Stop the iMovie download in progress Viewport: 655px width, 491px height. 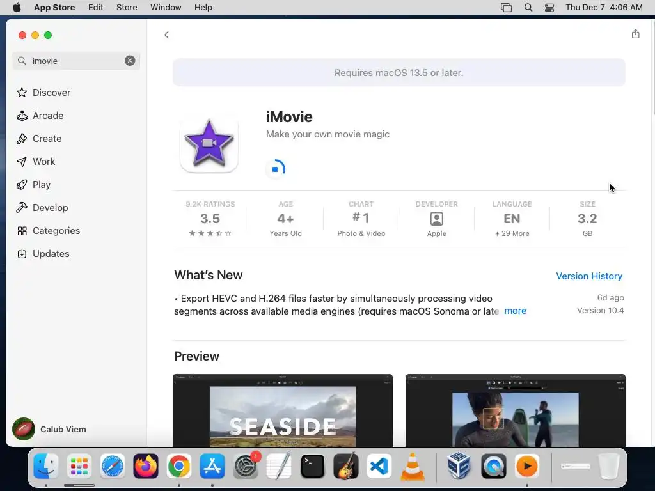pyautogui.click(x=275, y=169)
